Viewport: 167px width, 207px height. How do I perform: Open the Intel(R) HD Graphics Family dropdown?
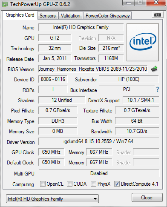[52, 199]
